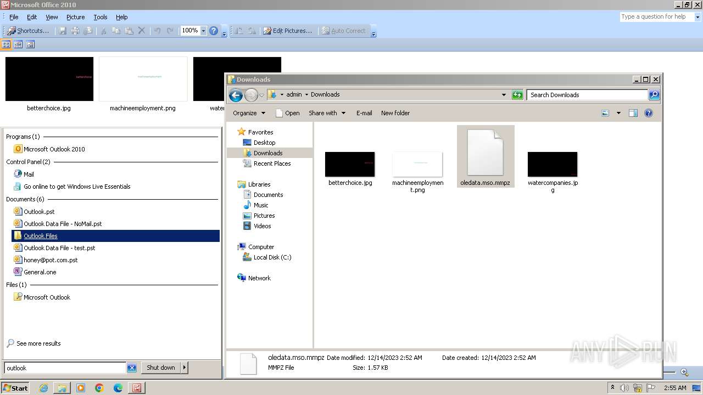Open address bar history dropdown
Screen dimensions: 703x395
pyautogui.click(x=504, y=95)
